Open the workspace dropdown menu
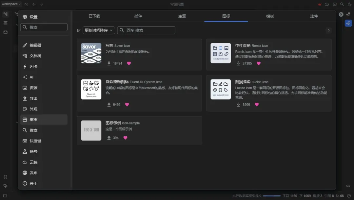The height and width of the screenshot is (200, 354). coord(11,4)
